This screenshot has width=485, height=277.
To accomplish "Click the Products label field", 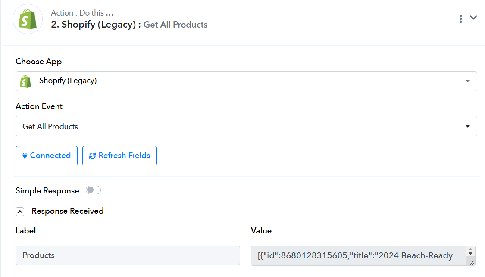I will point(128,255).
